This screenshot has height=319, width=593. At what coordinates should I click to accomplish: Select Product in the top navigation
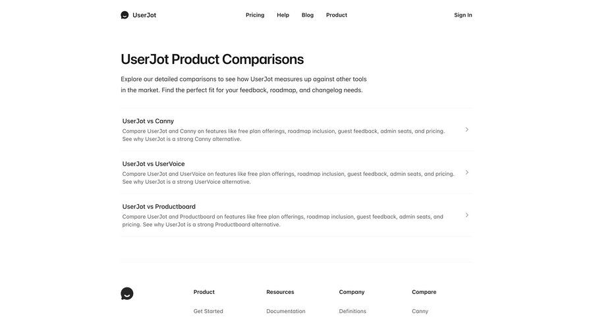(x=337, y=15)
